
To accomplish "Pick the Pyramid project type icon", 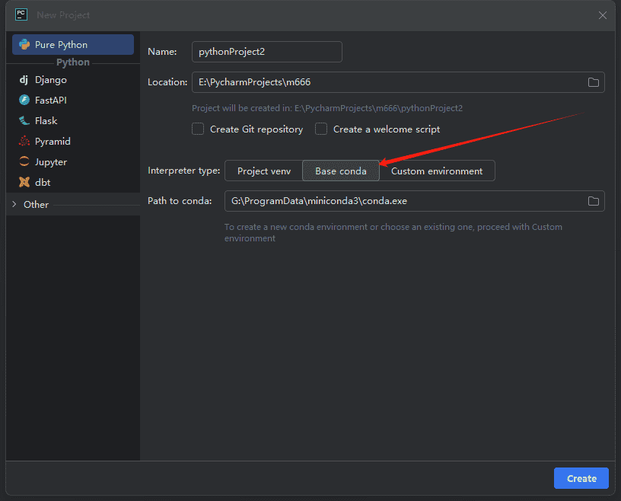I will click(x=24, y=142).
